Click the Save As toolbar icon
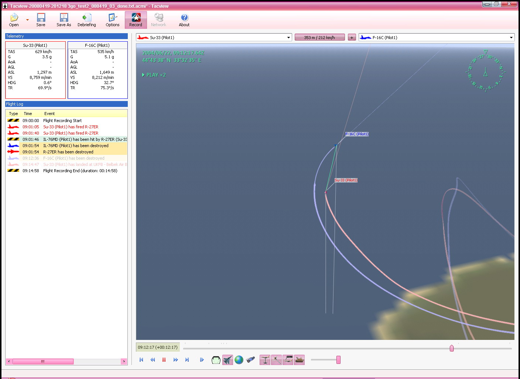 coord(64,20)
